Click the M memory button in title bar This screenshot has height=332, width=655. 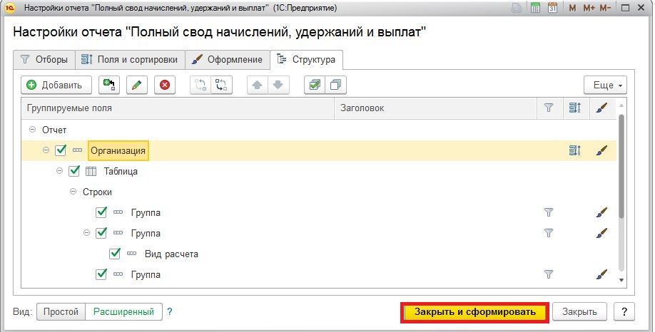pos(572,8)
